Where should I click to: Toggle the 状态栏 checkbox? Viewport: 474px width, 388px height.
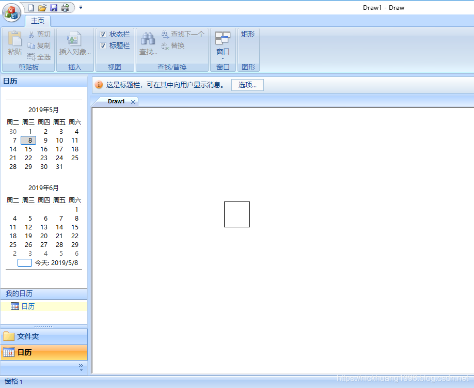tap(103, 34)
